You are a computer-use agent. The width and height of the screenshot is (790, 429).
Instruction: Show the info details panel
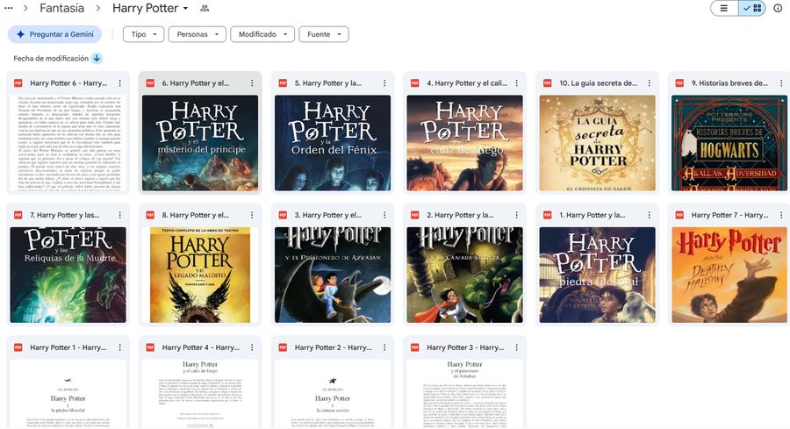click(x=778, y=8)
